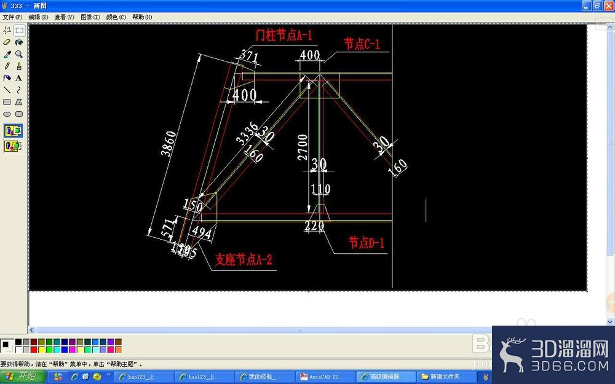
Task: Open 新建文件夹 folder from taskbar
Action: pyautogui.click(x=445, y=377)
